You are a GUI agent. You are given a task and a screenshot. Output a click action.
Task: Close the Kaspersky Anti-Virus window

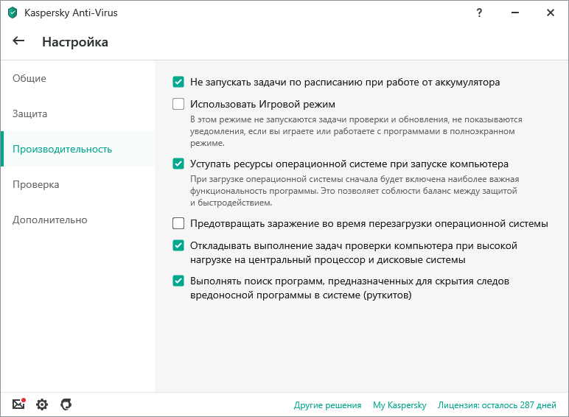tap(551, 13)
